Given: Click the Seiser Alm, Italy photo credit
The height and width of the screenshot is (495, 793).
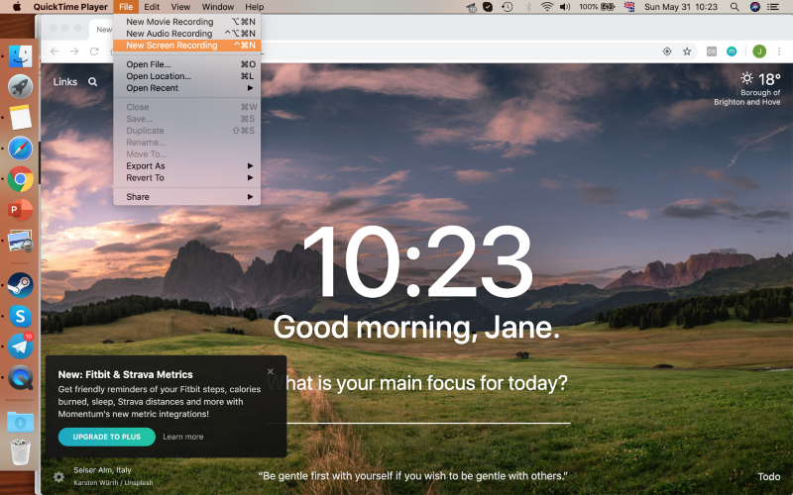Looking at the screenshot, I should [x=102, y=470].
